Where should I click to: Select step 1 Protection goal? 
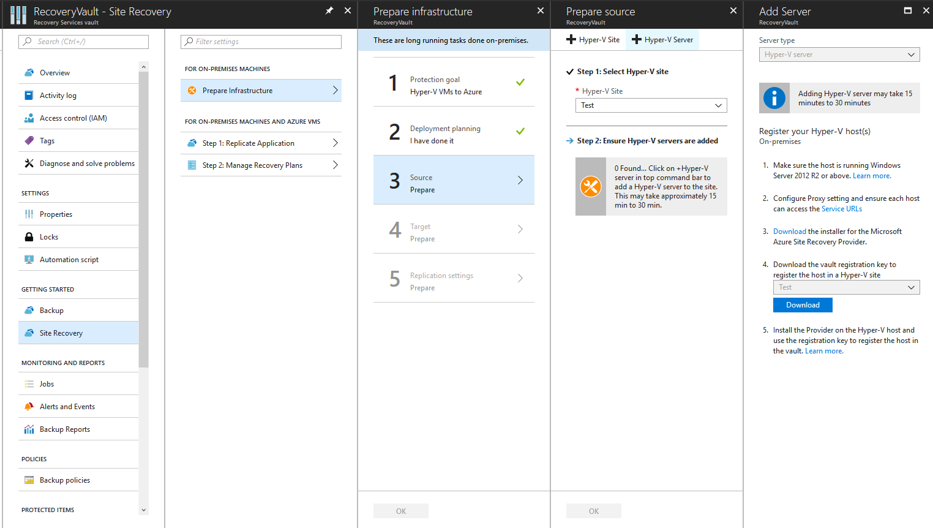(454, 82)
